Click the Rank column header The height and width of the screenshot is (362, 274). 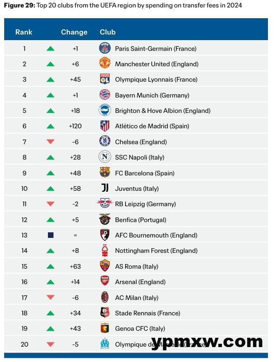[x=24, y=32]
